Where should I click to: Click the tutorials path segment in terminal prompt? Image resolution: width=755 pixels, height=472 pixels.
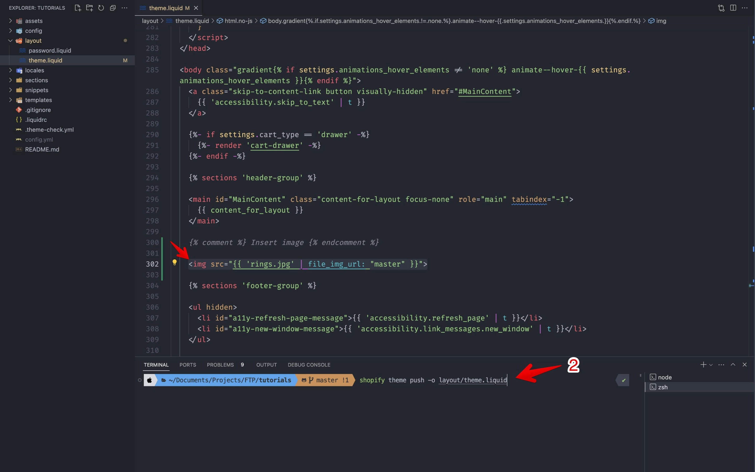(275, 380)
